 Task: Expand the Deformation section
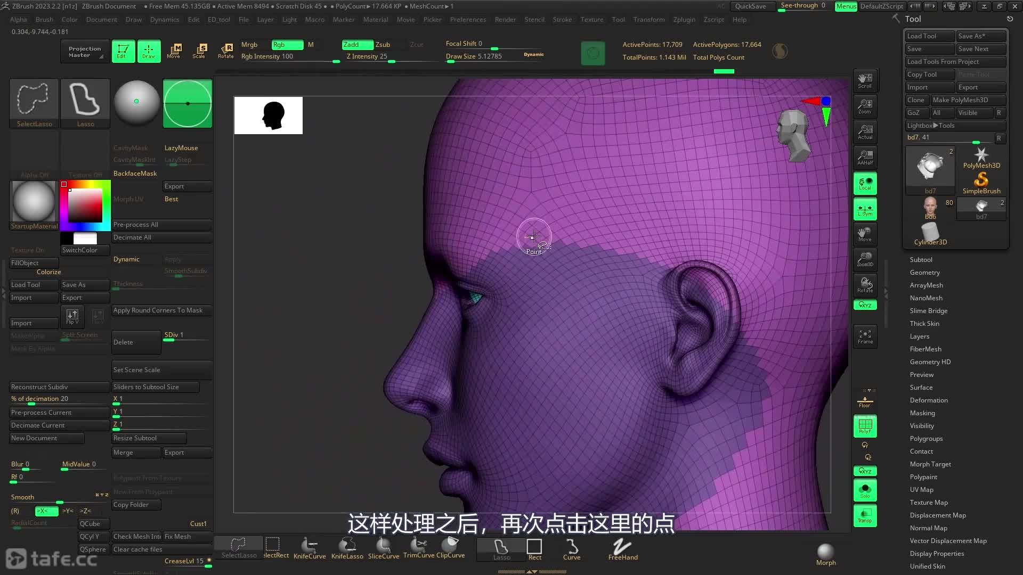pos(928,400)
